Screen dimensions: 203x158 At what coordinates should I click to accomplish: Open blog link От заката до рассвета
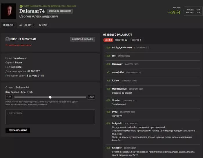[x=19, y=45]
